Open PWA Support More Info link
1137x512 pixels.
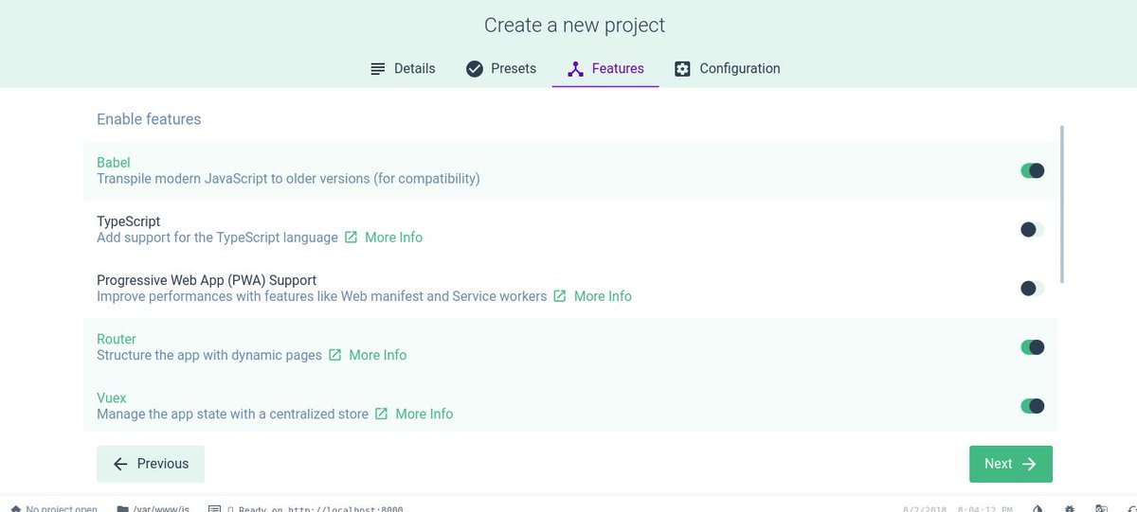[x=603, y=296]
